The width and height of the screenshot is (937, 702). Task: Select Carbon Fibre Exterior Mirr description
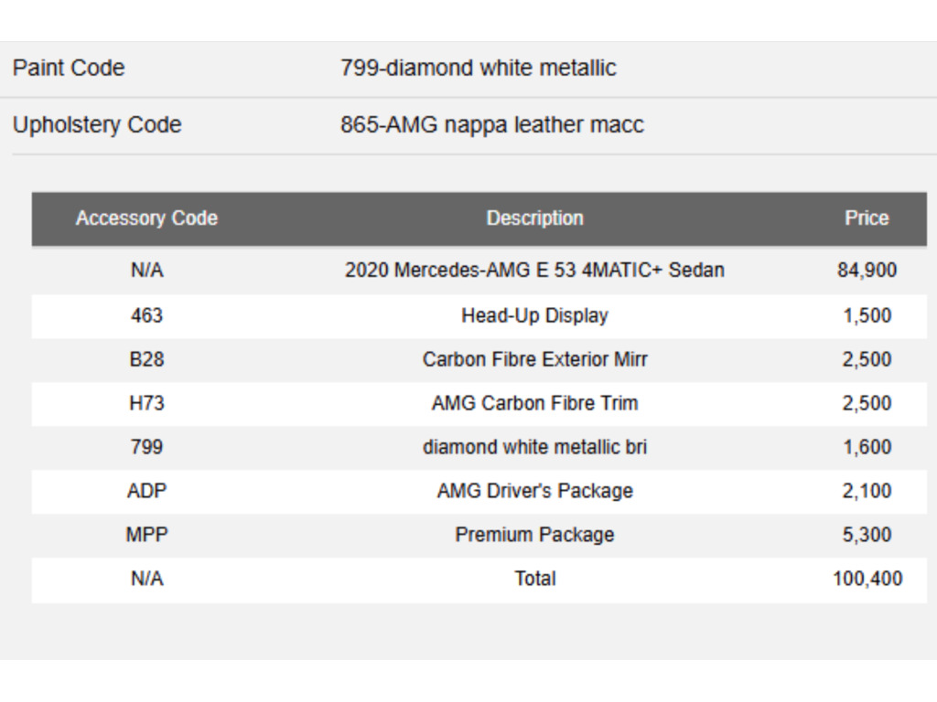(534, 359)
